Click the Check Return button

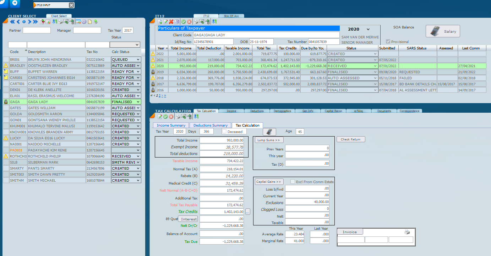point(350,139)
